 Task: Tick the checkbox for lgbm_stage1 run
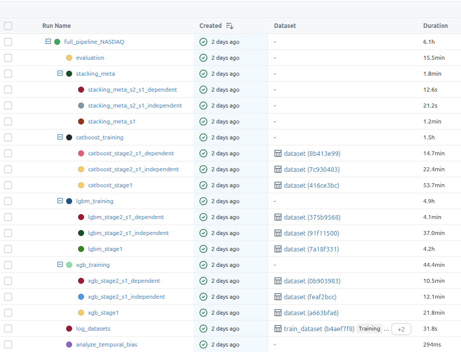8,249
